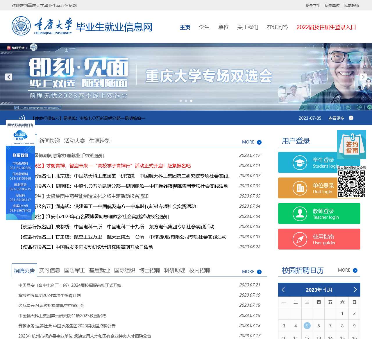372x339 pixels.
Task: Go to next banner slide arrow
Action: tap(363, 77)
